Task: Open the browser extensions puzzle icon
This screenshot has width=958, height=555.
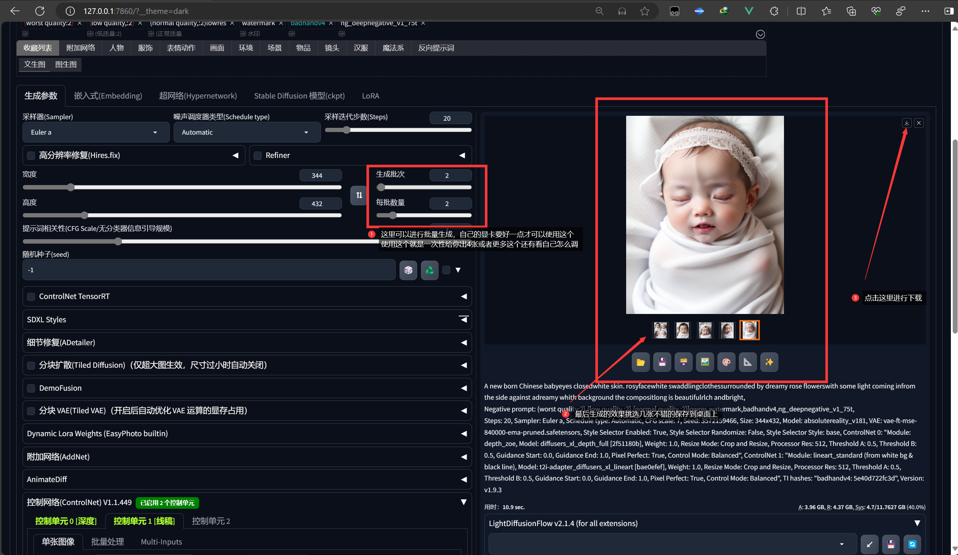Action: click(774, 11)
